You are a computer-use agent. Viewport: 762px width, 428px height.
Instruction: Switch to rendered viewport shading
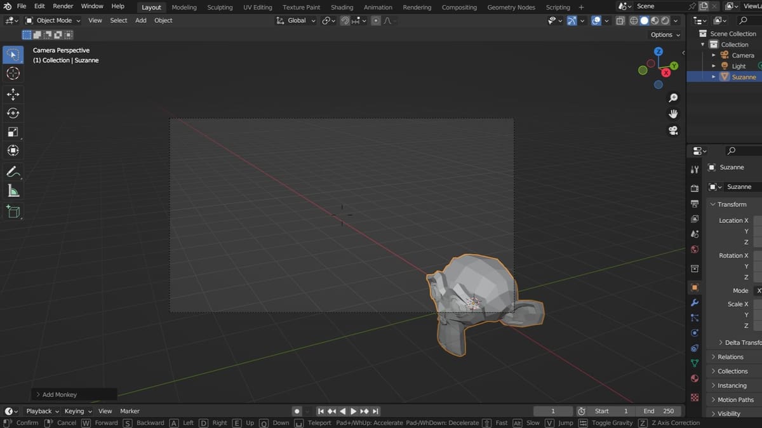(x=664, y=20)
